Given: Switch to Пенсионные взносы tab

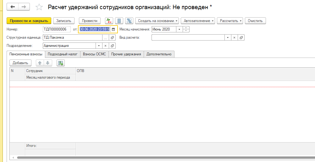Looking at the screenshot, I should (26, 54).
